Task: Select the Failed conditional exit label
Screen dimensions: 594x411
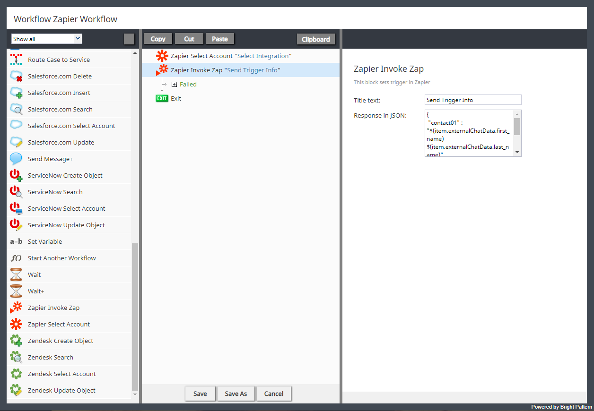Action: point(188,84)
